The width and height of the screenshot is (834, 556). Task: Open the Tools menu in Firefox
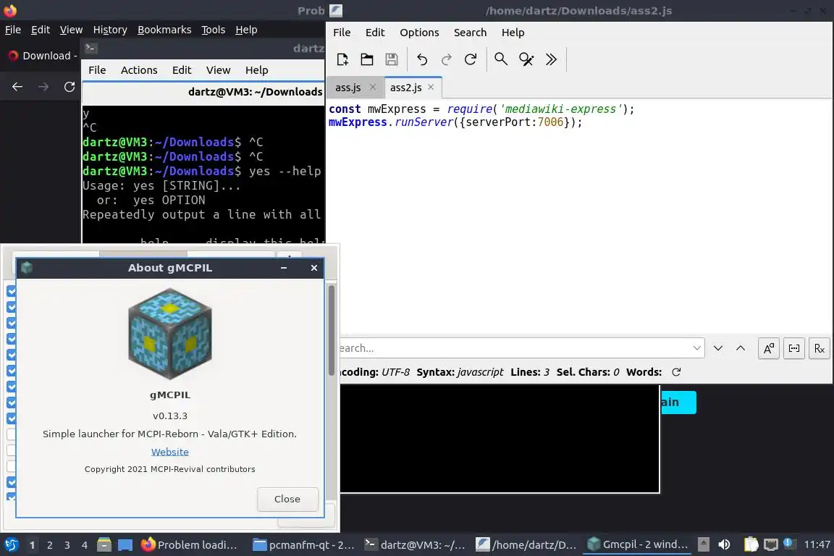coord(214,30)
